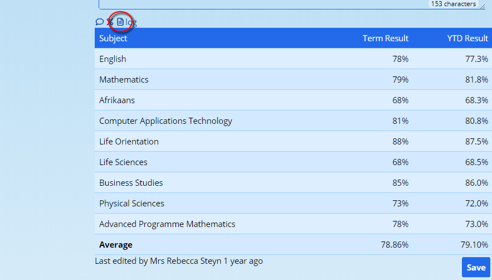
Task: Select Advanced Programme Mathematics row
Action: 167,224
